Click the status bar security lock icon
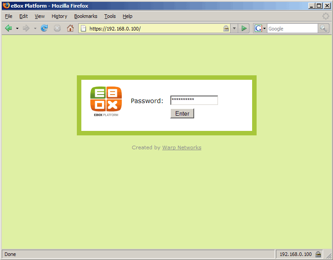The image size is (333, 260). click(318, 254)
